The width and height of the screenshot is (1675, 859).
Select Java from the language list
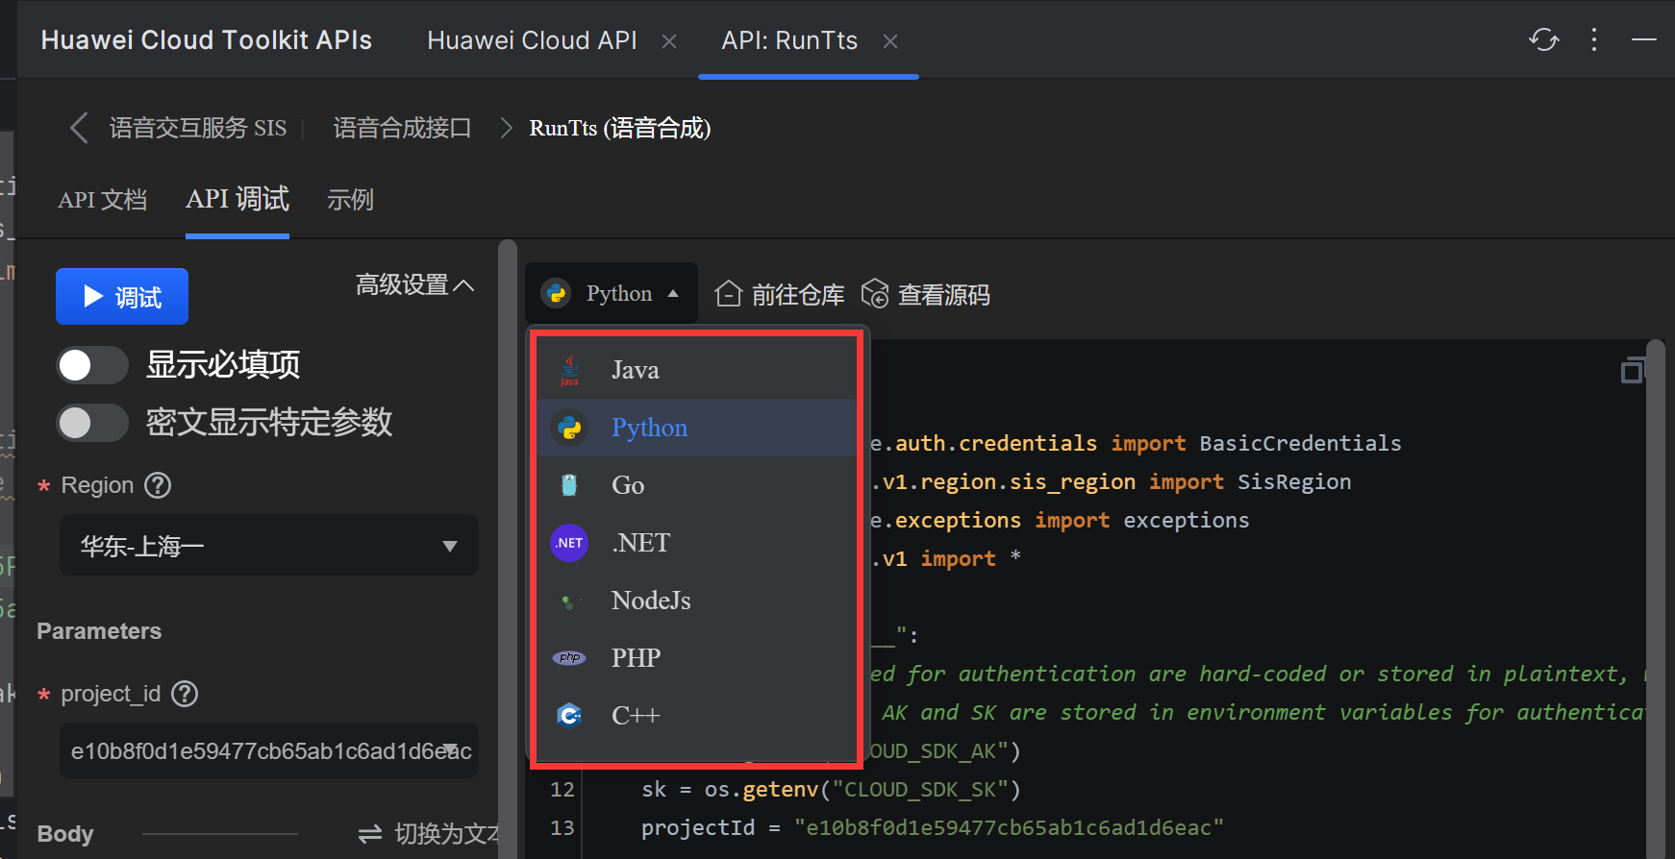pos(636,371)
